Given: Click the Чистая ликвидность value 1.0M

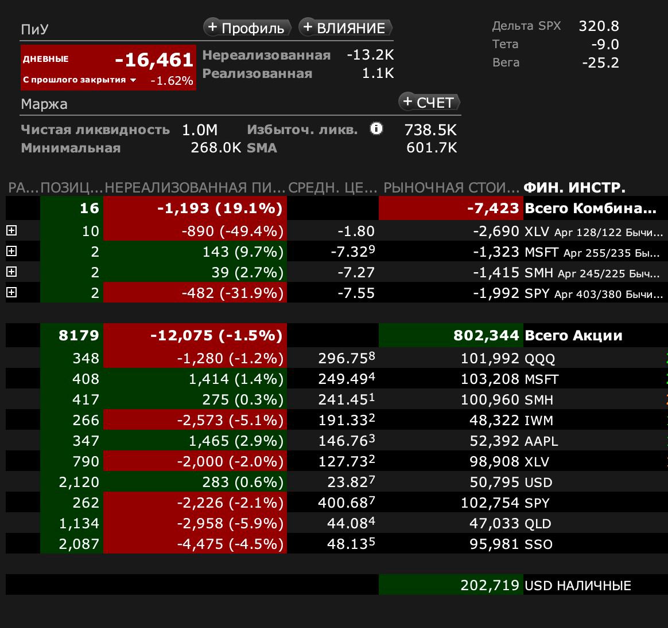Looking at the screenshot, I should (x=200, y=129).
